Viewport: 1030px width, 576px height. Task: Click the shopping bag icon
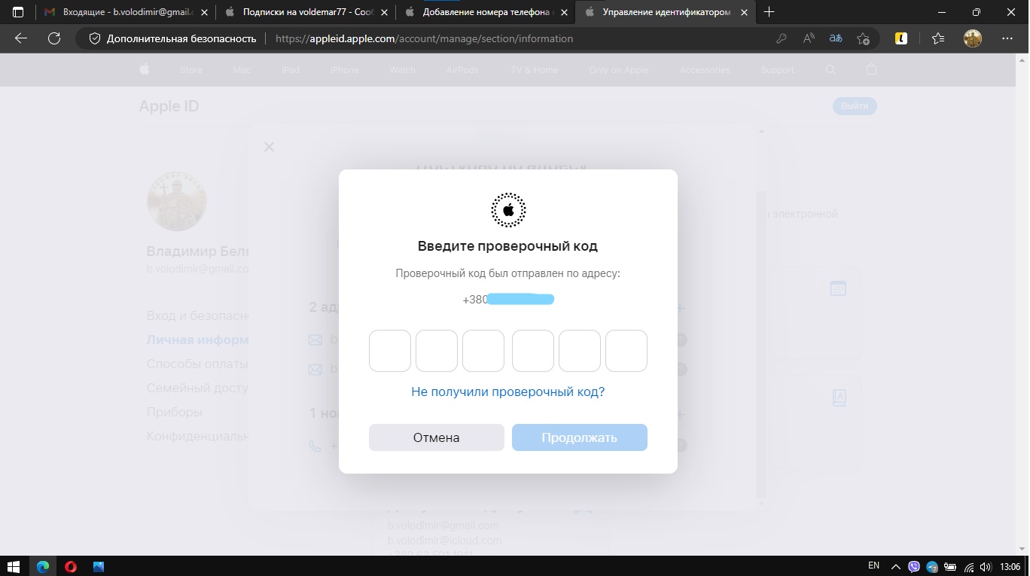pyautogui.click(x=872, y=69)
